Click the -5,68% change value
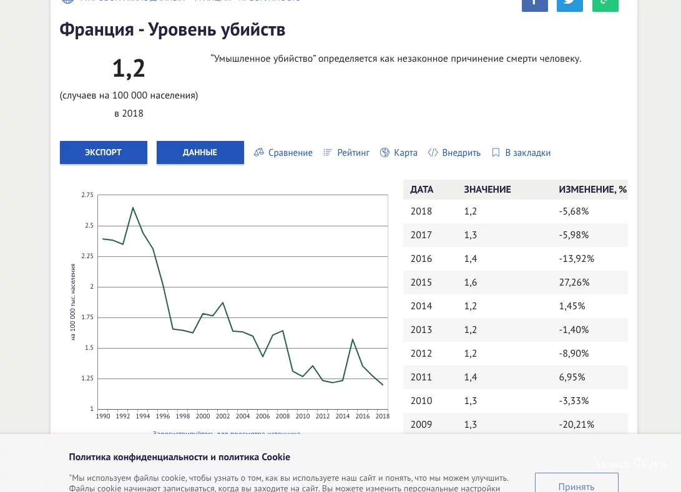 click(x=574, y=211)
